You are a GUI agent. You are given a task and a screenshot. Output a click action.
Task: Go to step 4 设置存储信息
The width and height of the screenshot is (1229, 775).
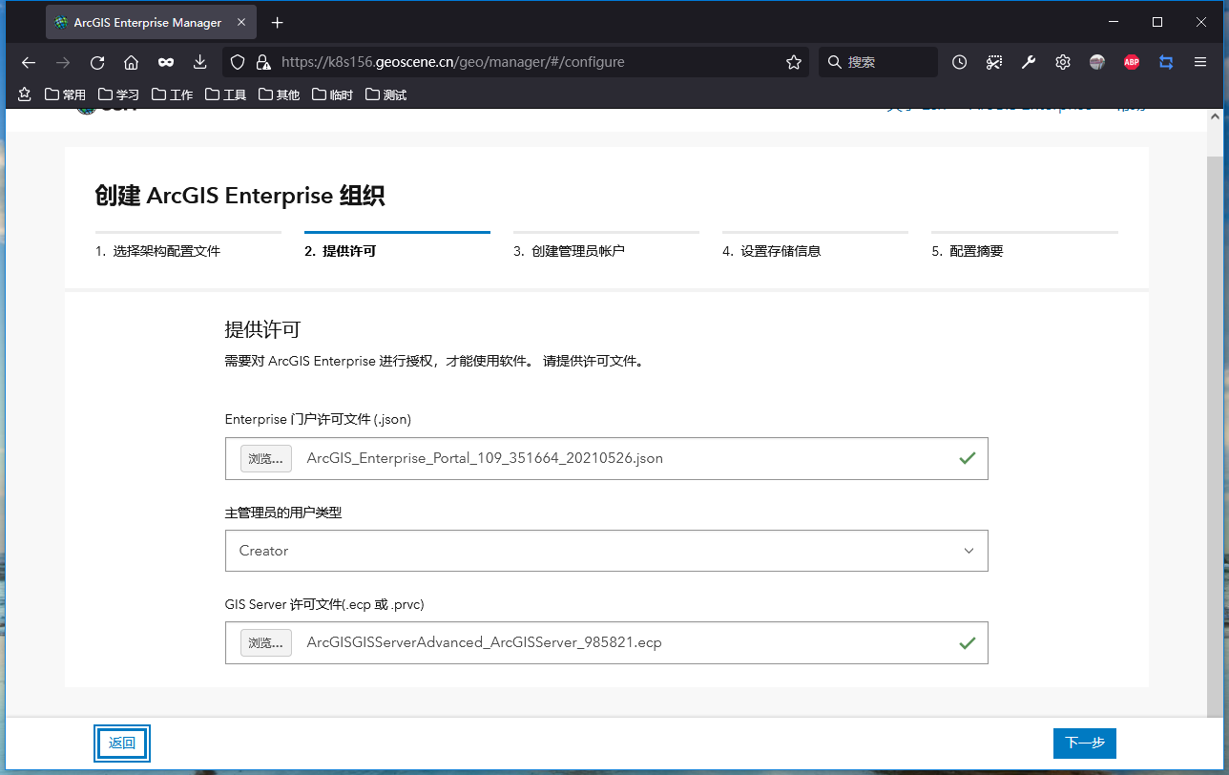point(815,246)
